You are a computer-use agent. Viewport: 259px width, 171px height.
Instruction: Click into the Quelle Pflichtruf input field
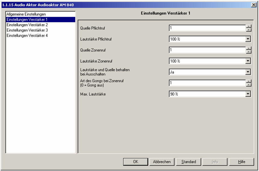coord(207,28)
